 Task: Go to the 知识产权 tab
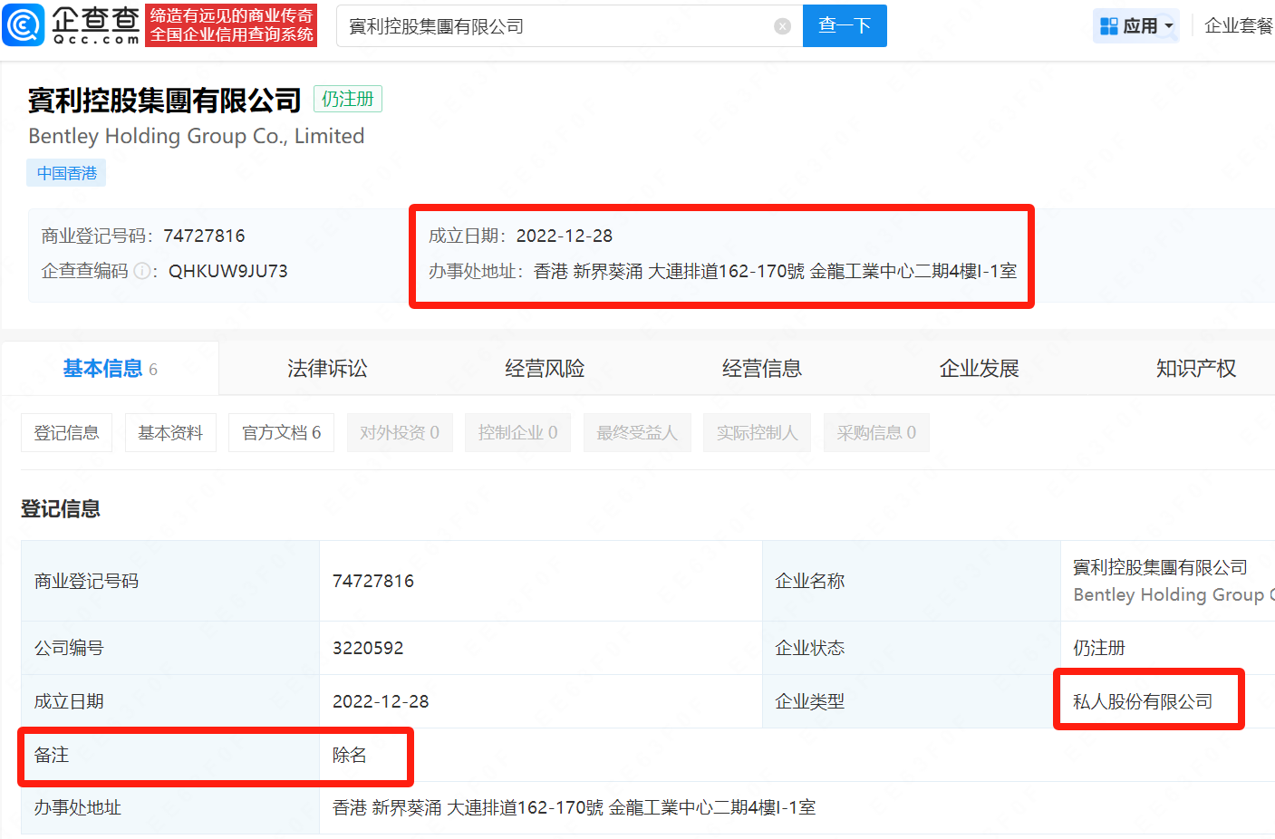(x=1195, y=369)
